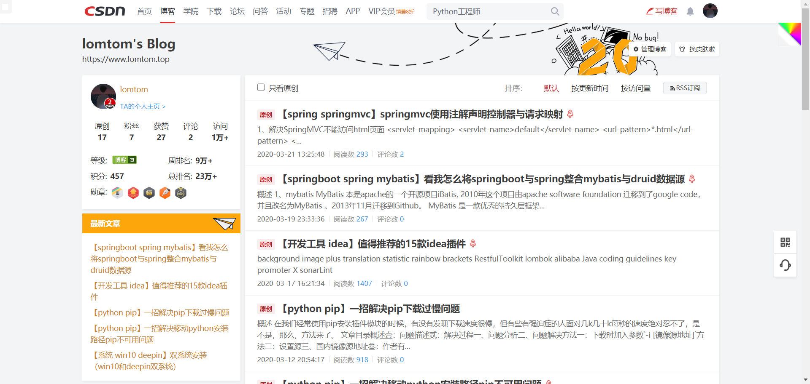
Task: Open the 招聘 navigation item
Action: (330, 11)
